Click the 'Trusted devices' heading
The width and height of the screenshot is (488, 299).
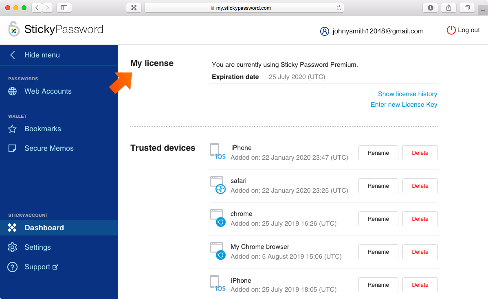coord(163,148)
